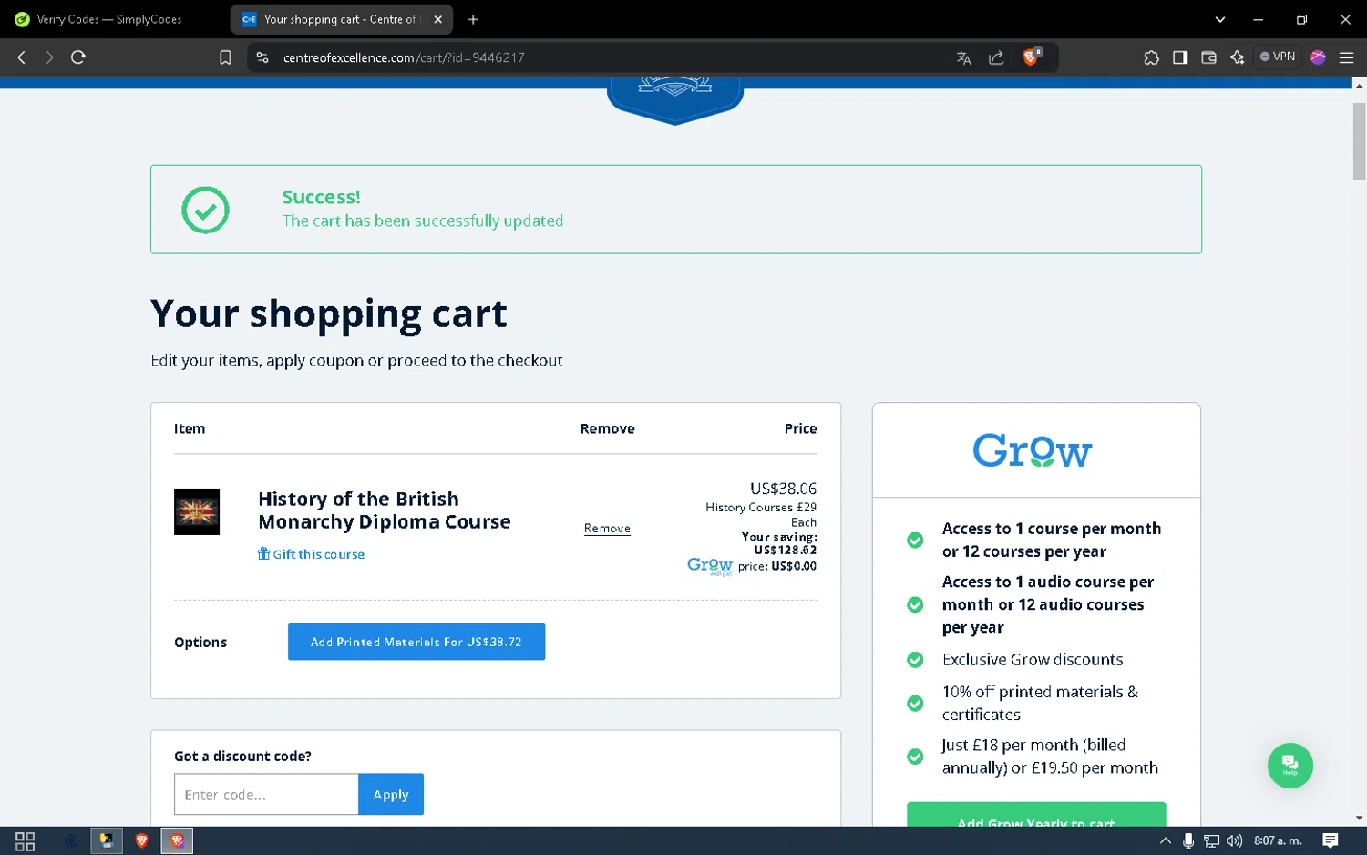
Task: Click the taskbar clock 8:07 a. m.
Action: pos(1278,840)
